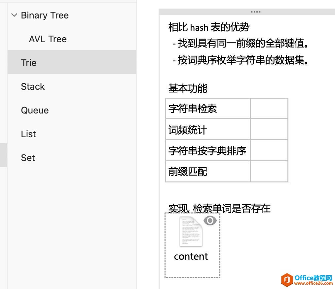Click the 前缀匹配 table cell

pyautogui.click(x=207, y=172)
